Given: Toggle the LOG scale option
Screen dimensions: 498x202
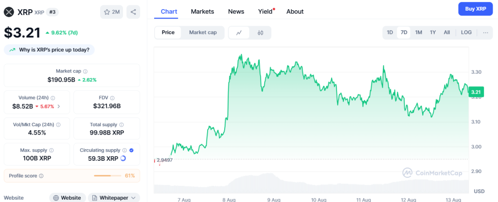Looking at the screenshot, I should tap(466, 33).
